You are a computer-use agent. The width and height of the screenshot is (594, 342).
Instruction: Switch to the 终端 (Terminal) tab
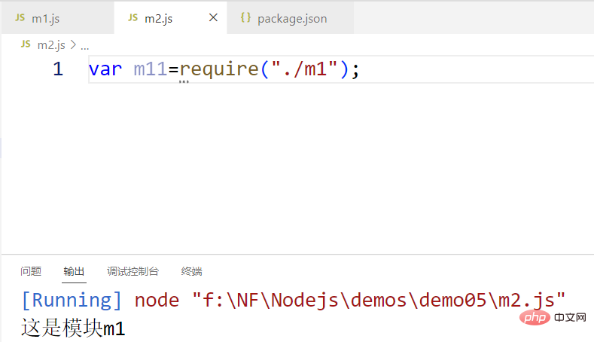pyautogui.click(x=192, y=271)
